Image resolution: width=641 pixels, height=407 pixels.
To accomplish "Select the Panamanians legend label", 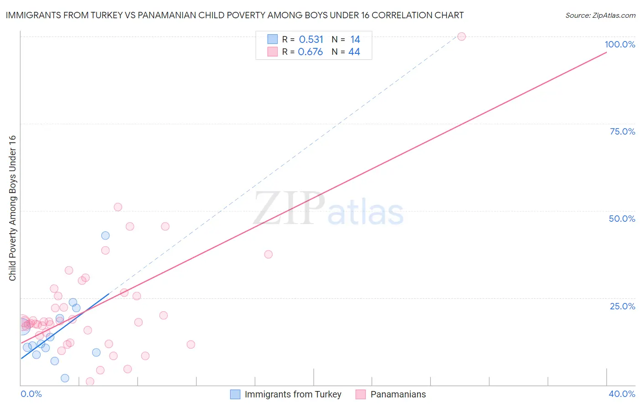I will [398, 394].
